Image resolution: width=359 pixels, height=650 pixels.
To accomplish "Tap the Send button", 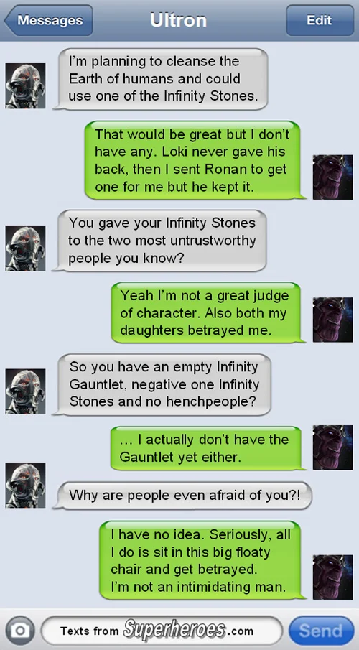I will 321,631.
